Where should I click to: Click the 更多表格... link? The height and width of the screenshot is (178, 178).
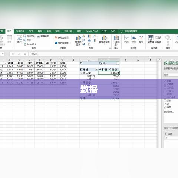(x=169, y=112)
